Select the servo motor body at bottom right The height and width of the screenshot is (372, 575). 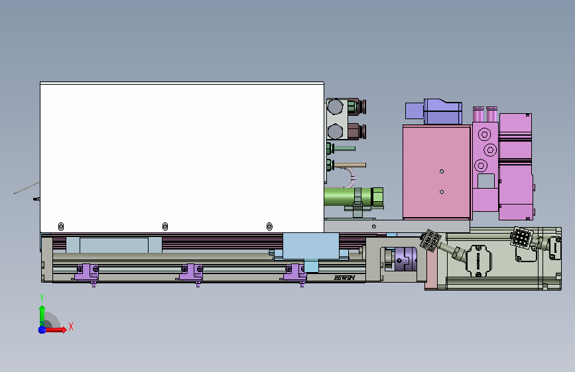tap(503, 259)
